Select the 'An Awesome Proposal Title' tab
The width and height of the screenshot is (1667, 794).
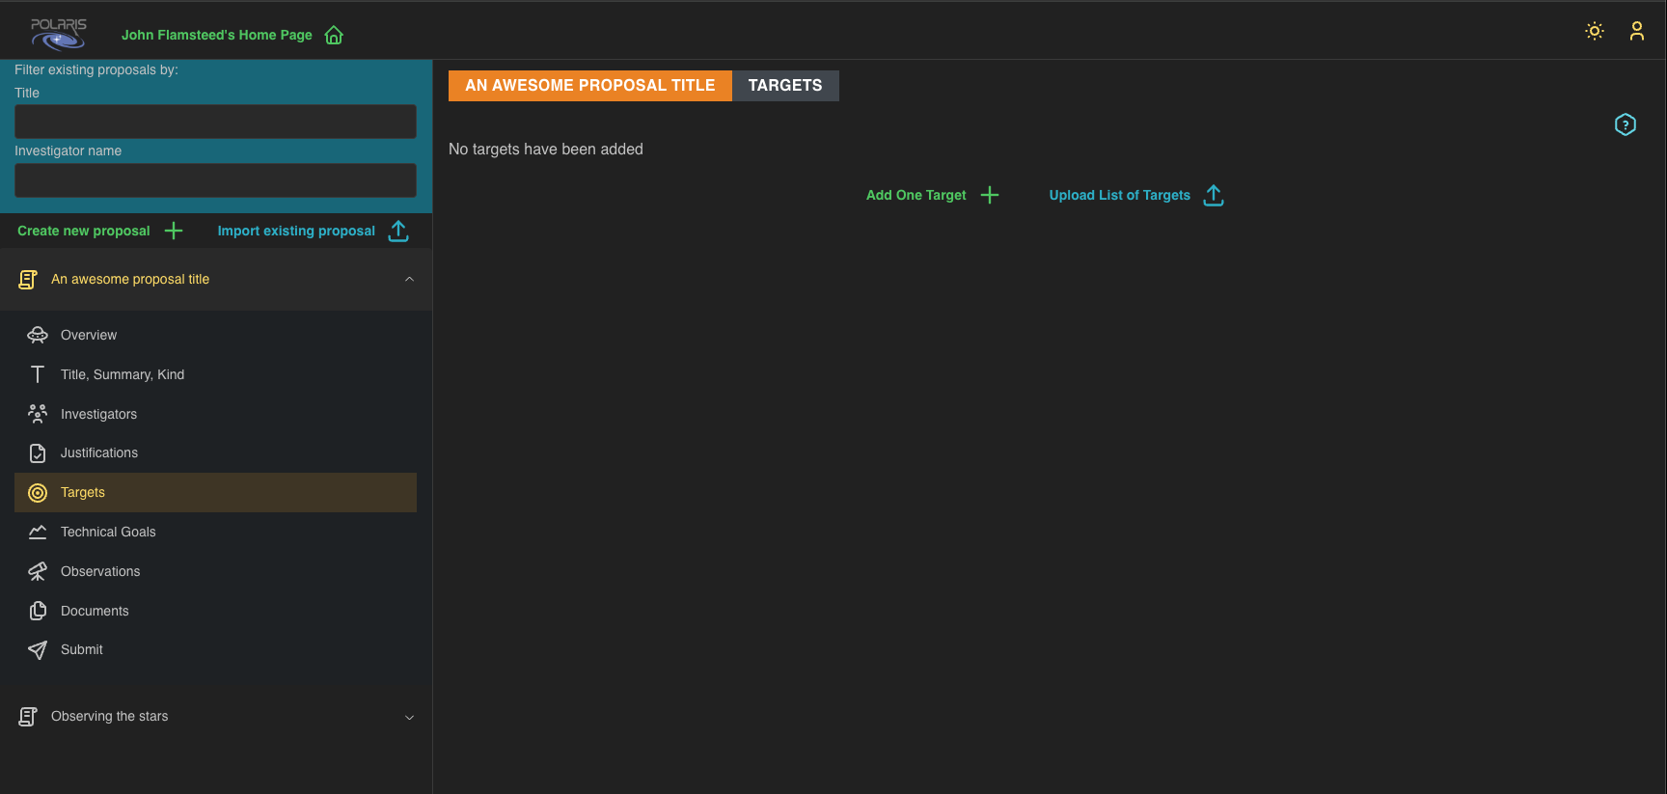tap(589, 86)
